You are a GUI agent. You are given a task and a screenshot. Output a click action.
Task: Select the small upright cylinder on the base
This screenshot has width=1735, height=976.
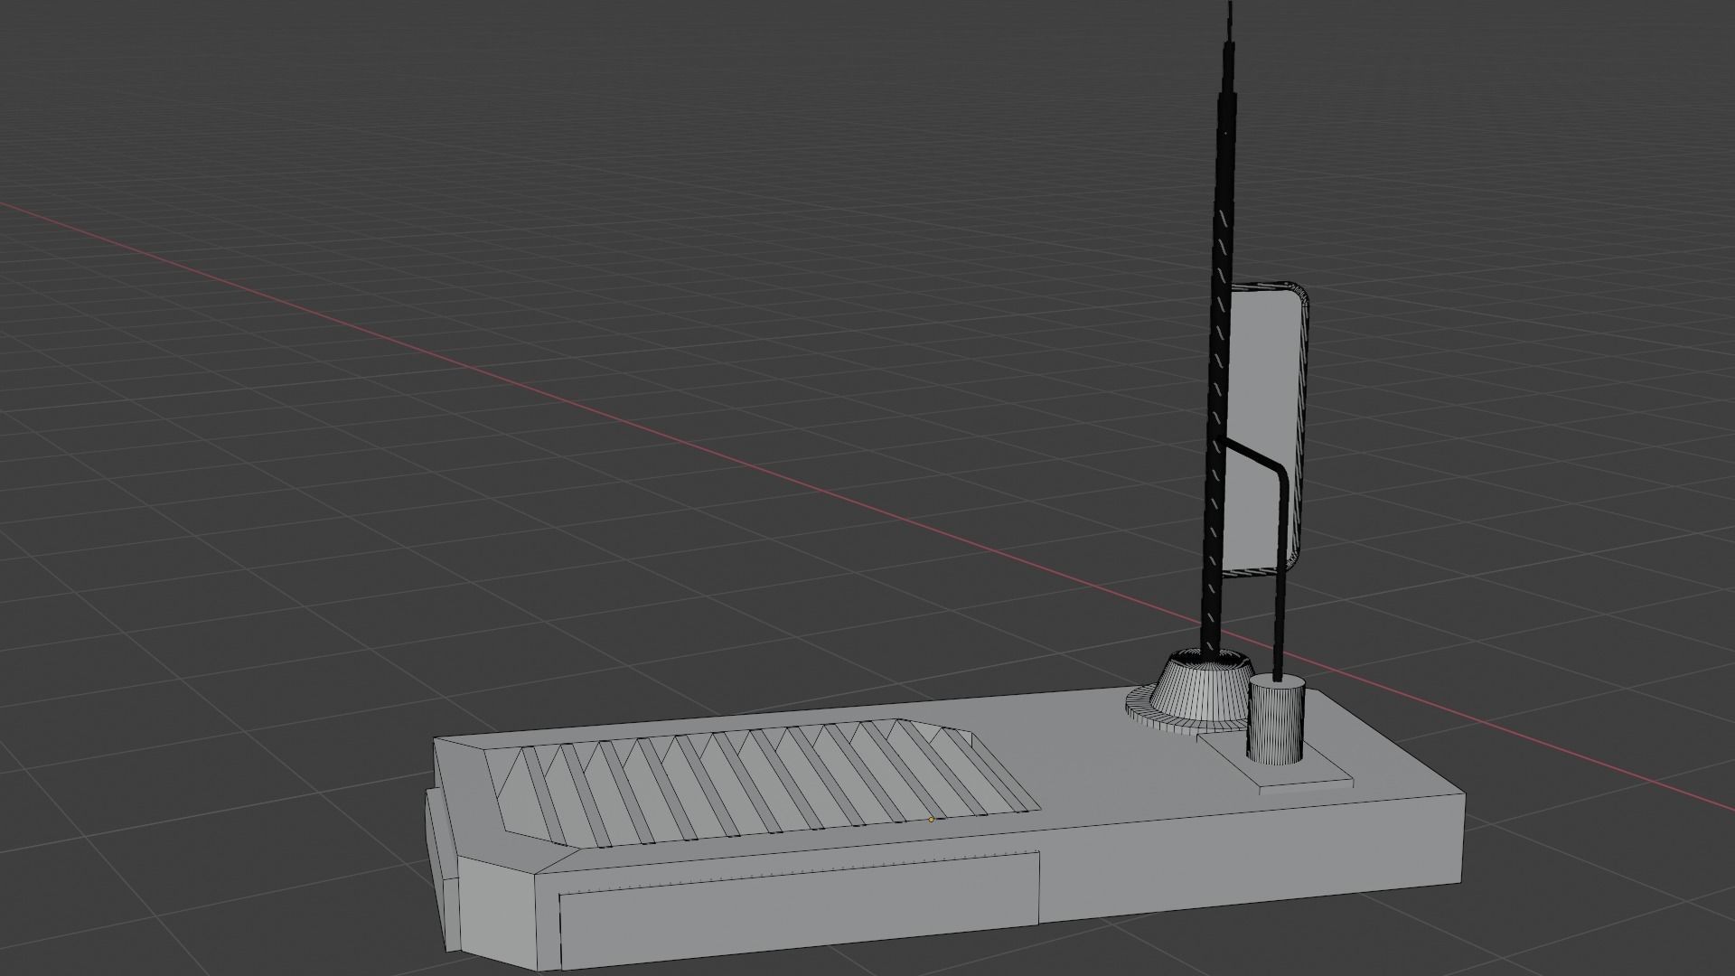[x=1276, y=721]
